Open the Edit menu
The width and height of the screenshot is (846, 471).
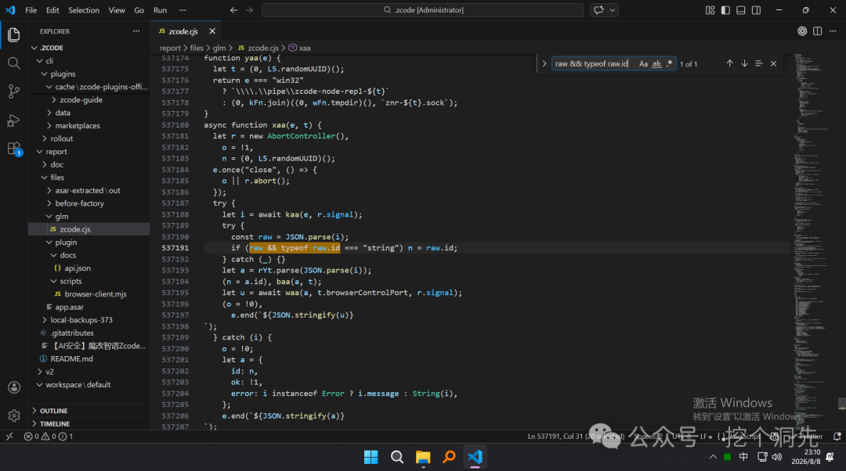click(x=52, y=10)
